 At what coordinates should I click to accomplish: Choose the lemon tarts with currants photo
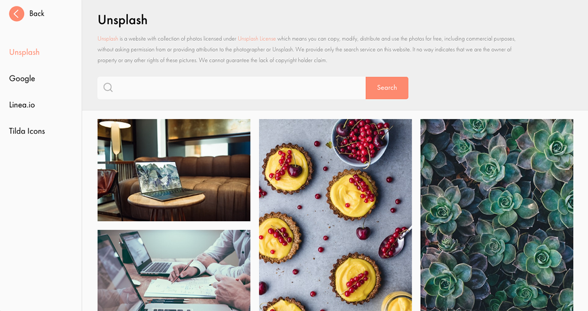pos(335,215)
